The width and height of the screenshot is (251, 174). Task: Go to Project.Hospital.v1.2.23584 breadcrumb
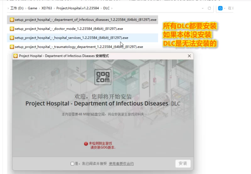coord(77,8)
